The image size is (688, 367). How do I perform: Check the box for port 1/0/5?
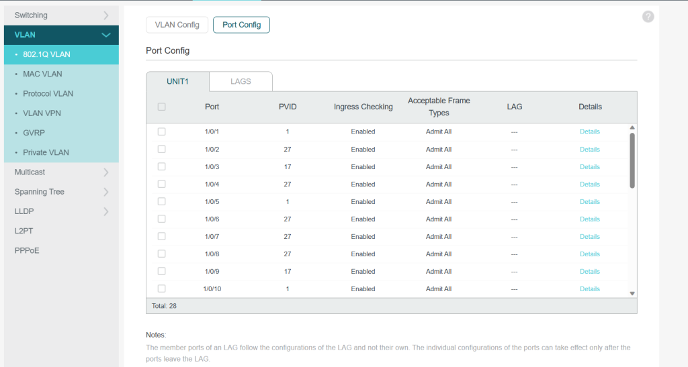tap(161, 201)
